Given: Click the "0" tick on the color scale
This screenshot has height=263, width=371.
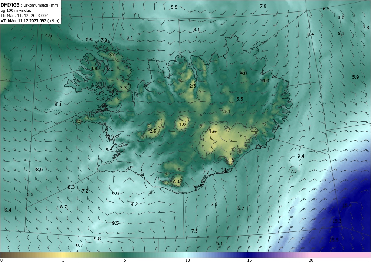Looking at the screenshot, I should click(1, 260).
